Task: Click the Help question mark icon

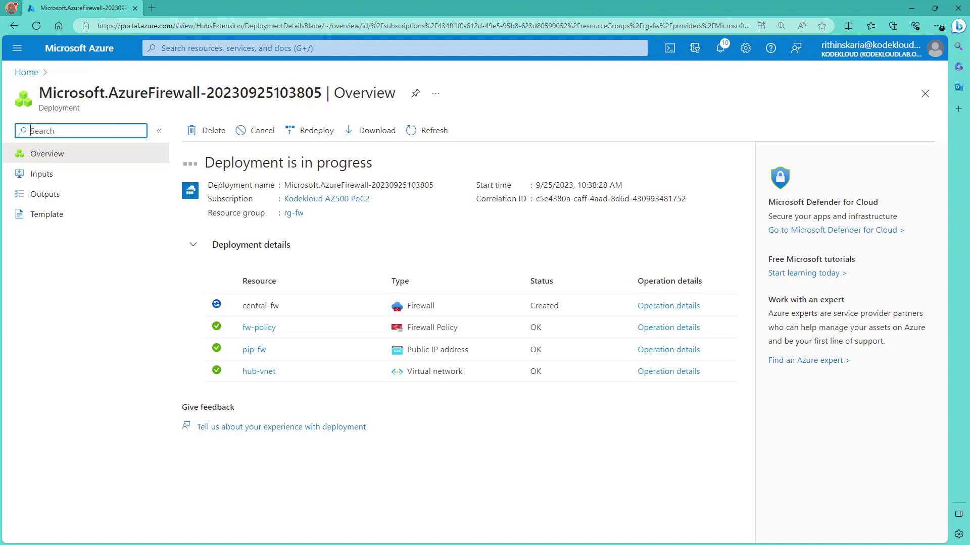Action: pyautogui.click(x=770, y=48)
